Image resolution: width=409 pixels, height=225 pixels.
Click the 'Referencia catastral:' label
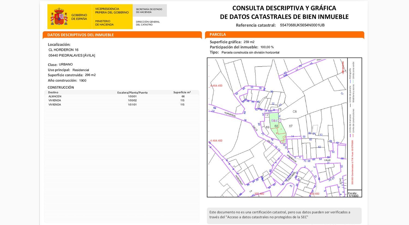point(256,25)
